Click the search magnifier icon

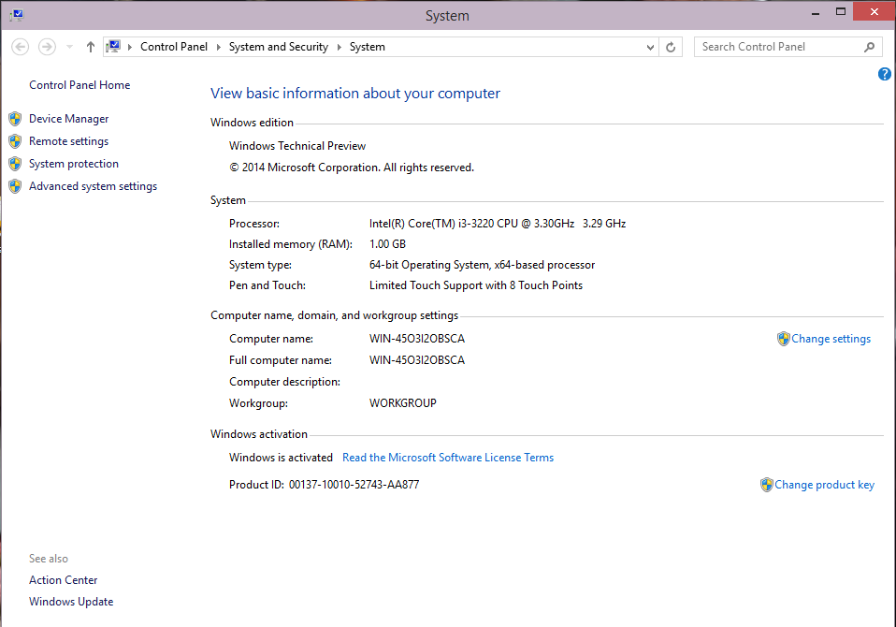pos(869,47)
